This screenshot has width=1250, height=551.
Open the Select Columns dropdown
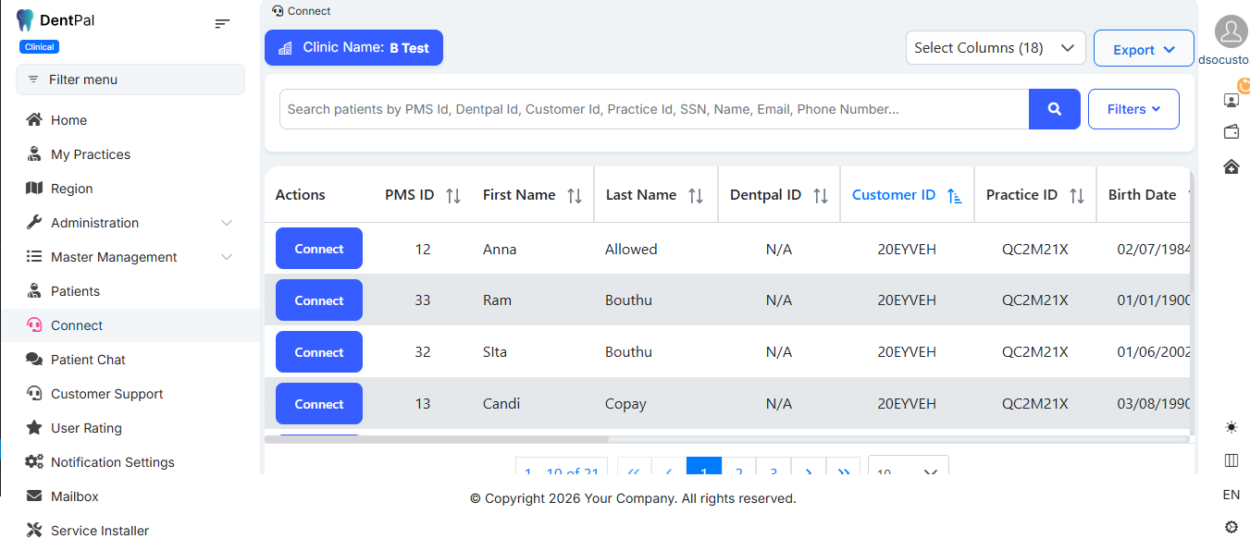pos(995,48)
